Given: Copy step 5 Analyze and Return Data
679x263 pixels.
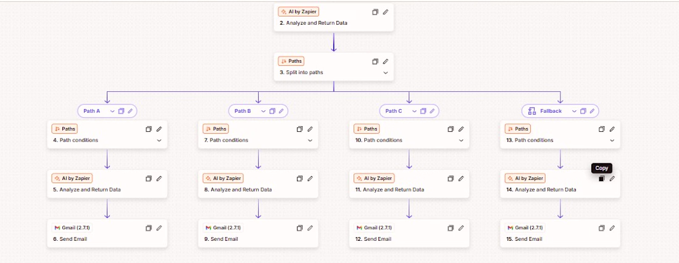Looking at the screenshot, I should tap(148, 179).
